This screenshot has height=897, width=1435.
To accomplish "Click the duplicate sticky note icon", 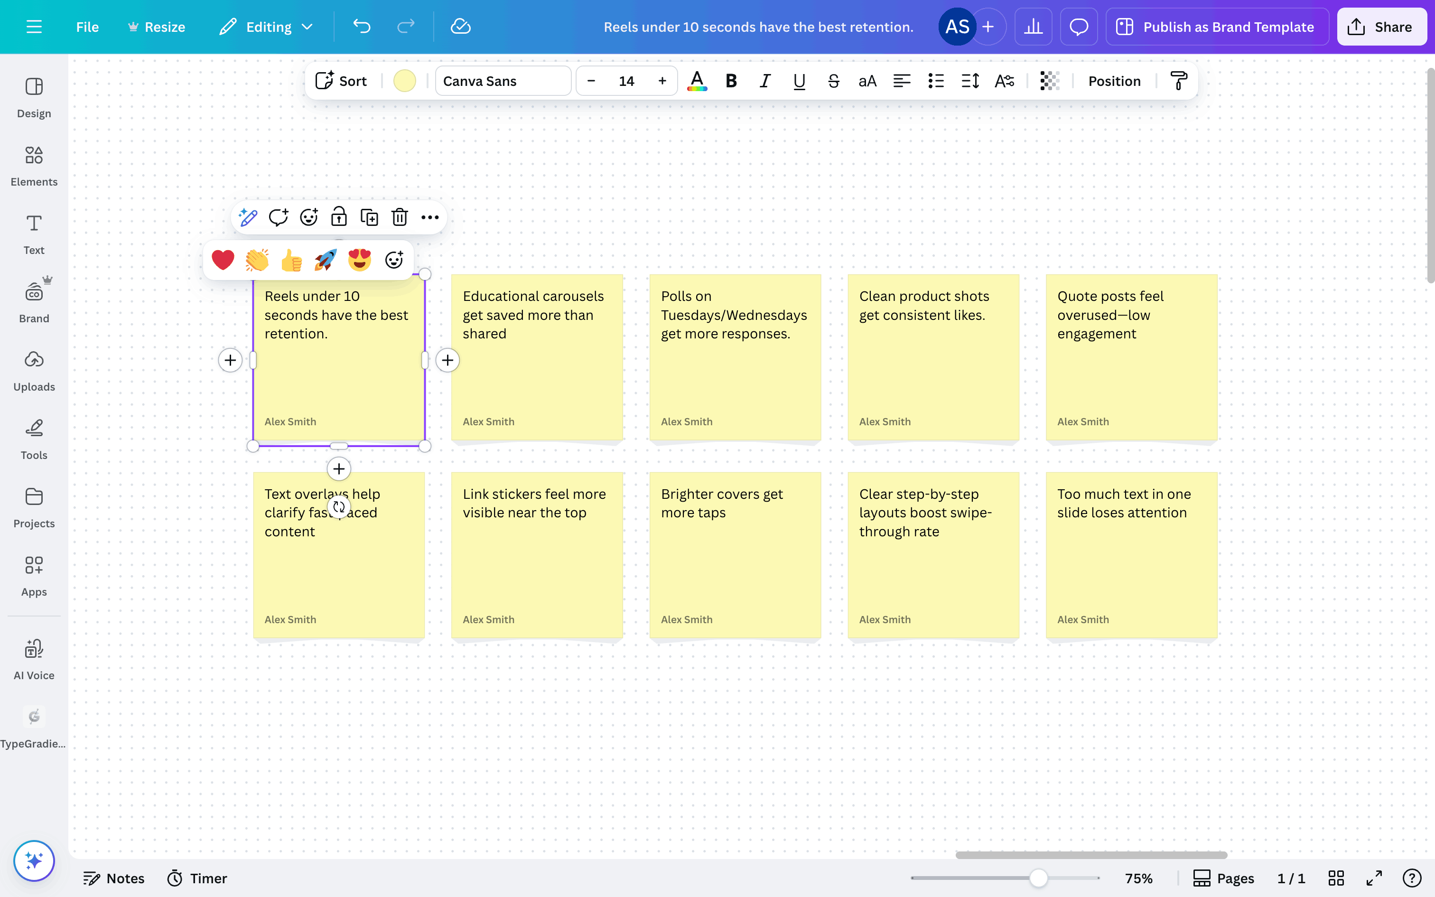I will tap(369, 217).
